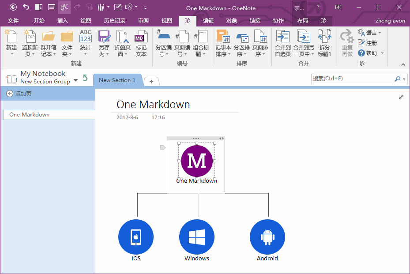
Task: Switch to the 协作 ribbon tab
Action: point(278,21)
